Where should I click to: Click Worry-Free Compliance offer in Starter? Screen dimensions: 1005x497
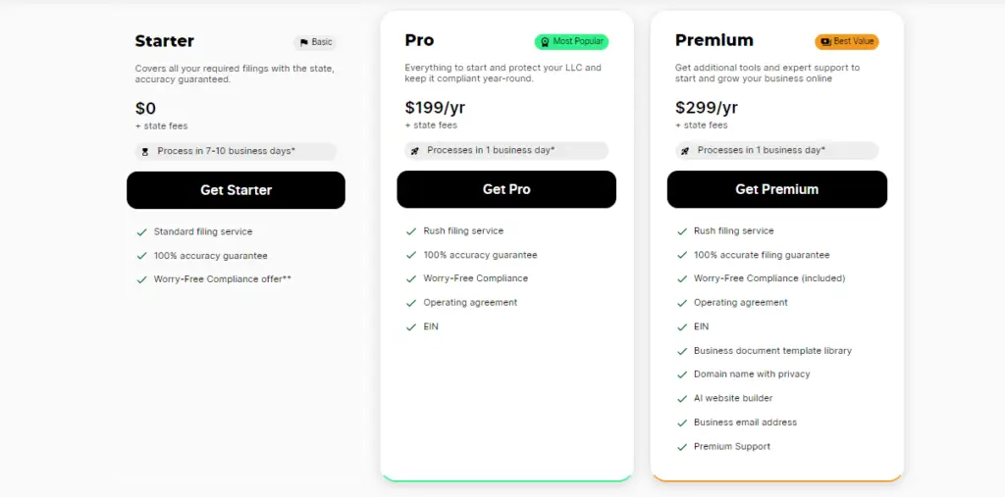point(223,279)
